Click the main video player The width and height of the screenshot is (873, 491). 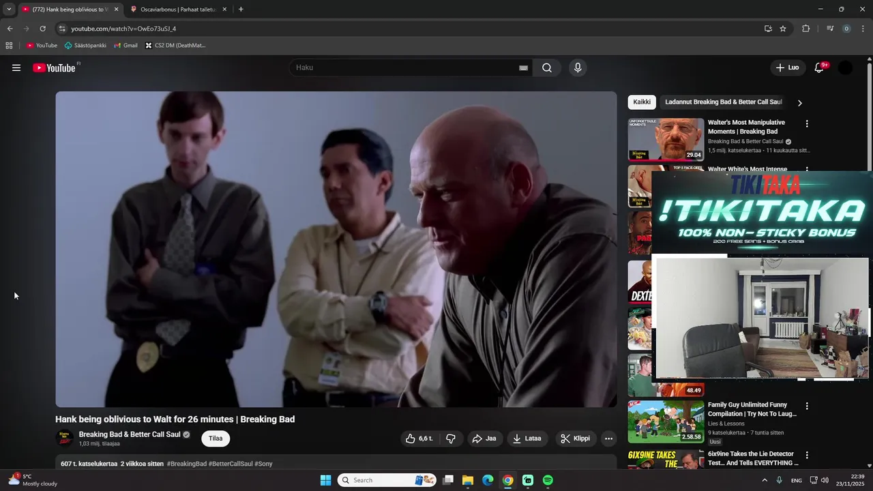336,250
